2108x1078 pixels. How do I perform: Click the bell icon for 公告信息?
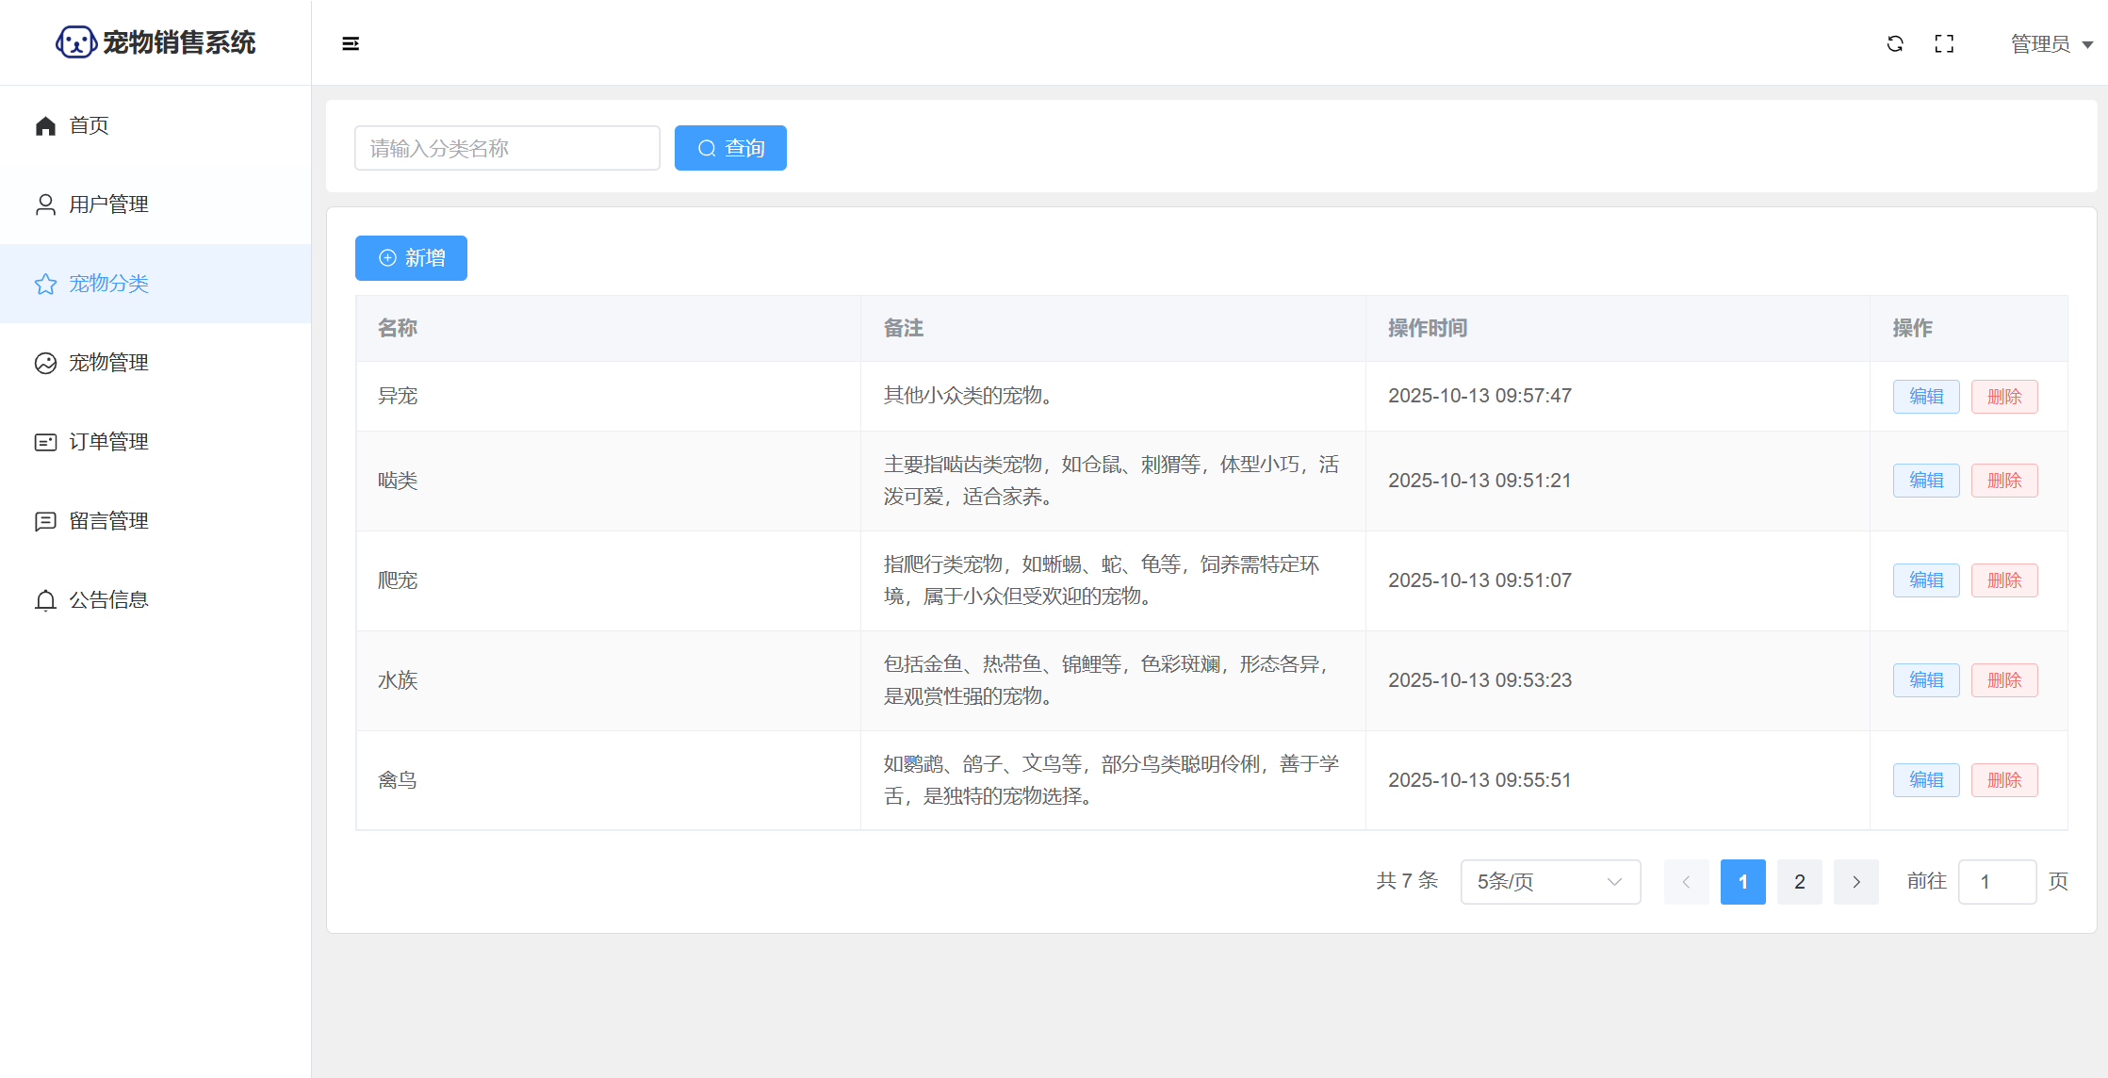(45, 600)
